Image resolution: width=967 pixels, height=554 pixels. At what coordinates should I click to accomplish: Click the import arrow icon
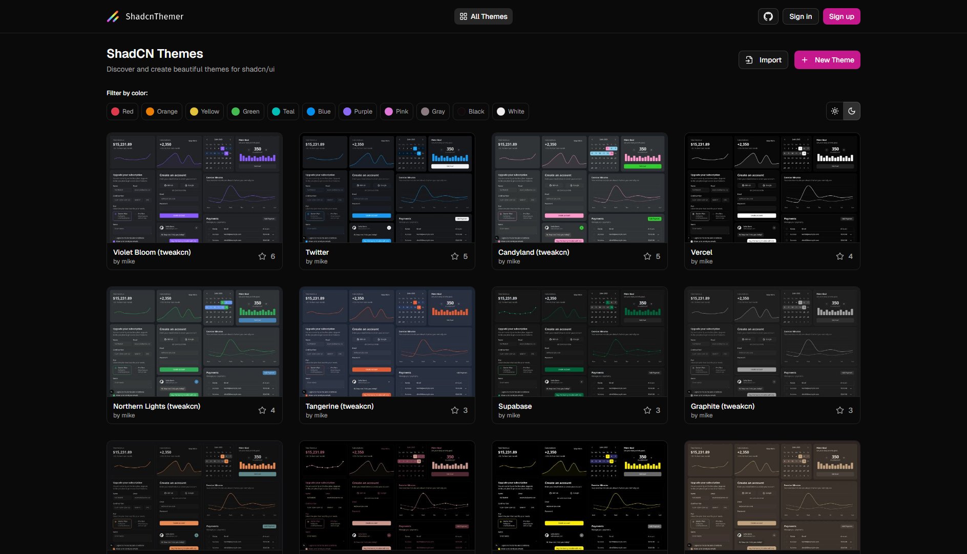click(748, 60)
